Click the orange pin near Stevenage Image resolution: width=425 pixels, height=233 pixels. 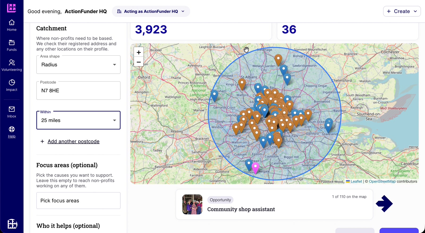pos(278,60)
